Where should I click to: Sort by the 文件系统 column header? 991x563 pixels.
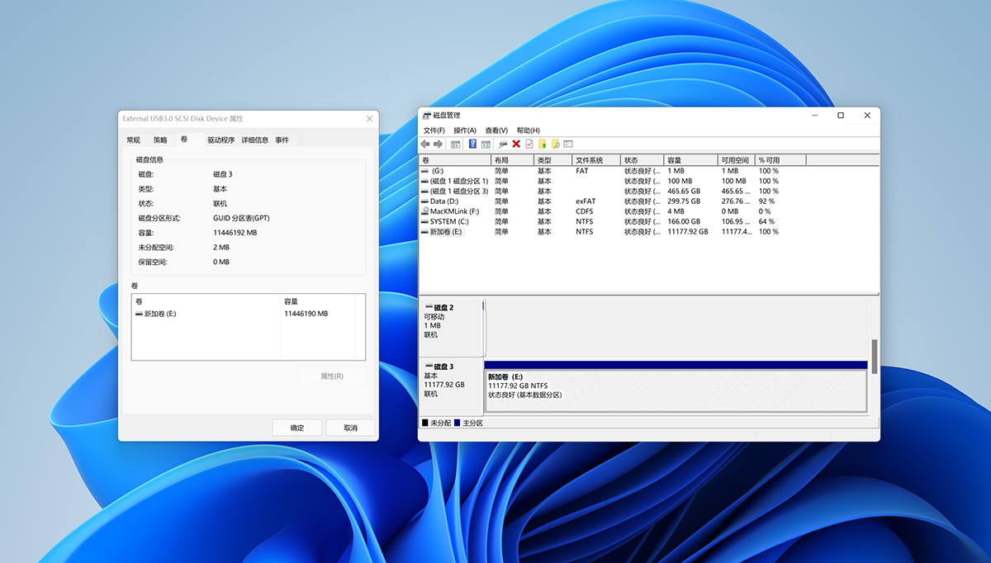tap(597, 160)
